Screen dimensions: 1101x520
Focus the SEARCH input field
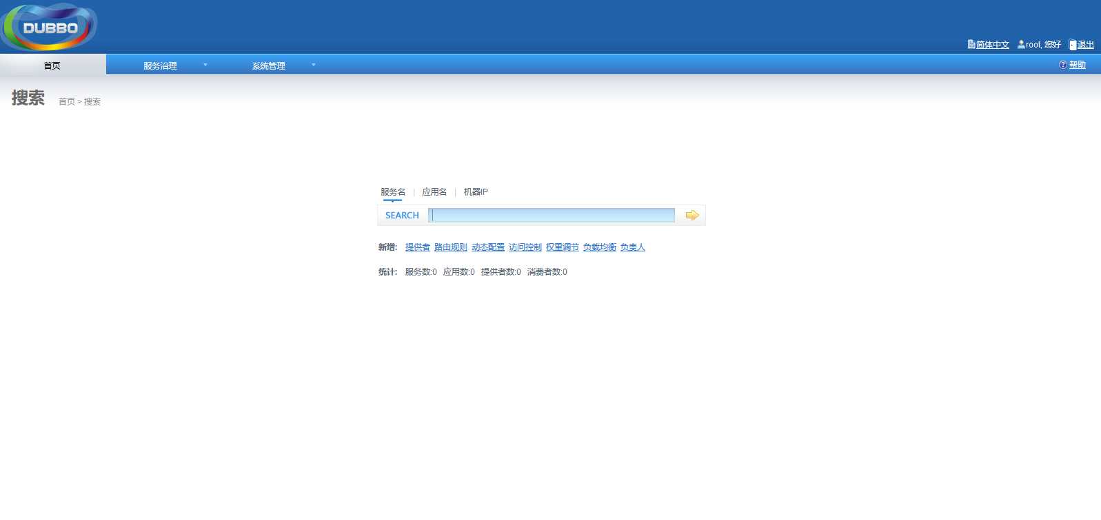coord(552,216)
